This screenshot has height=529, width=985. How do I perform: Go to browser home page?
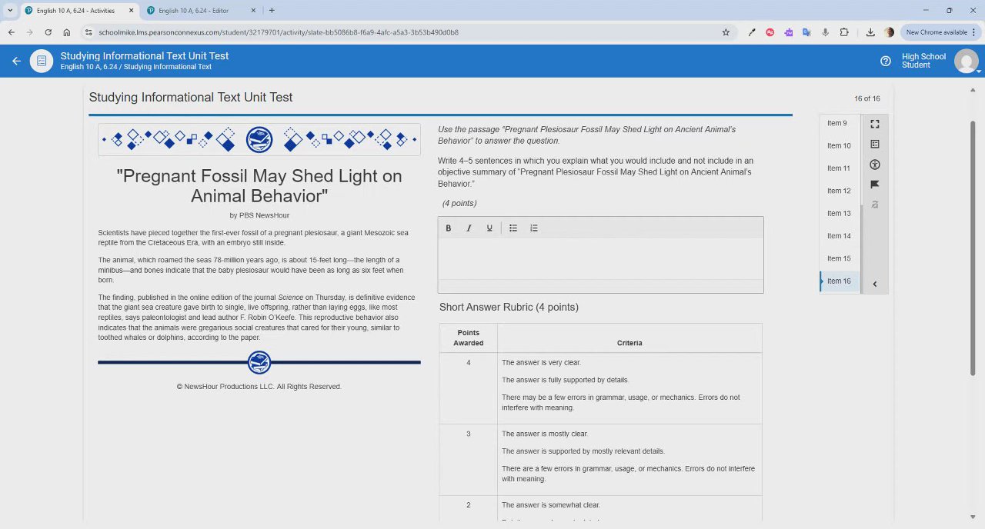coord(67,32)
